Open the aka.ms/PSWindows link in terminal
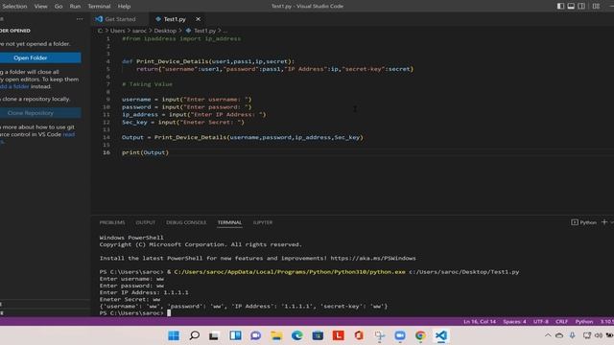The height and width of the screenshot is (345, 614). [373, 258]
